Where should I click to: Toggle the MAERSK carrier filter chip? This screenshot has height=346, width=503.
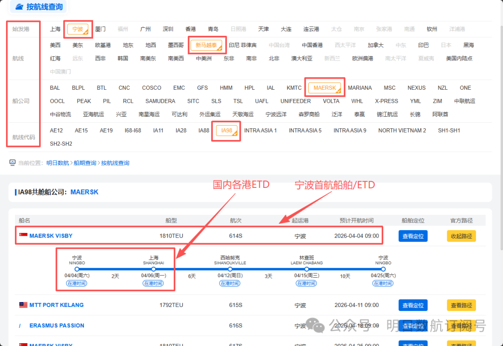coord(325,88)
